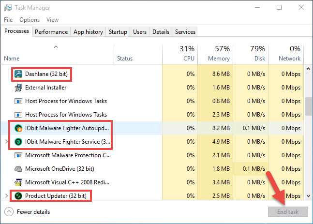Select the Processes tab
The height and width of the screenshot is (224, 313).
tap(17, 31)
